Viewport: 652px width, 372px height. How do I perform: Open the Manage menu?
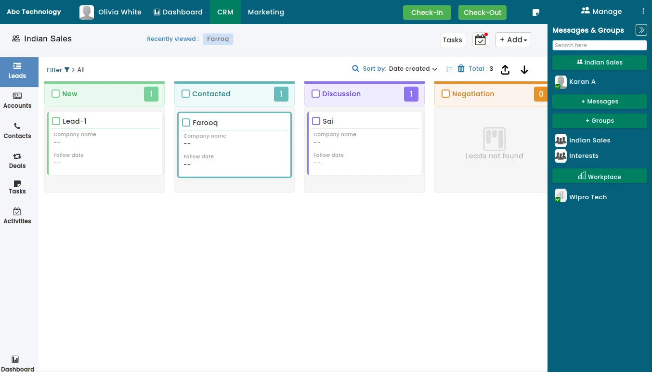click(601, 12)
